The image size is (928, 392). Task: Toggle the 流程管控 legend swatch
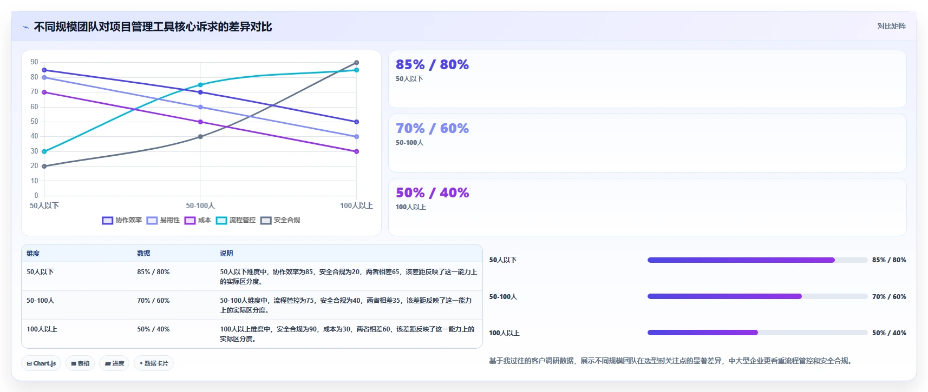pos(221,221)
